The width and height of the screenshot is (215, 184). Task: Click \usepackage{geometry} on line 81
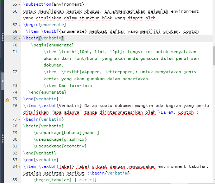click(x=60, y=146)
